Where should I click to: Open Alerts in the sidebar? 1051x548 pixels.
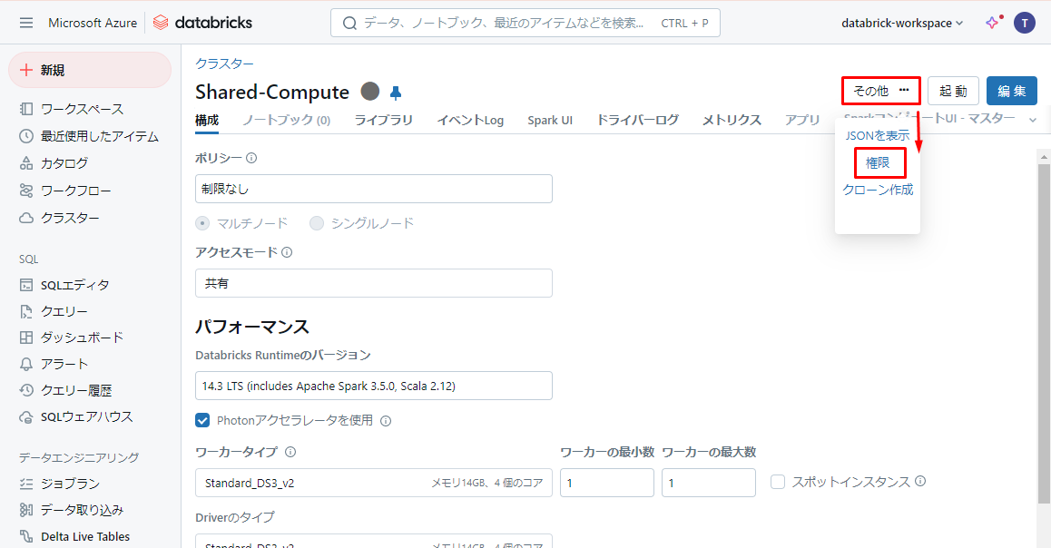(64, 364)
